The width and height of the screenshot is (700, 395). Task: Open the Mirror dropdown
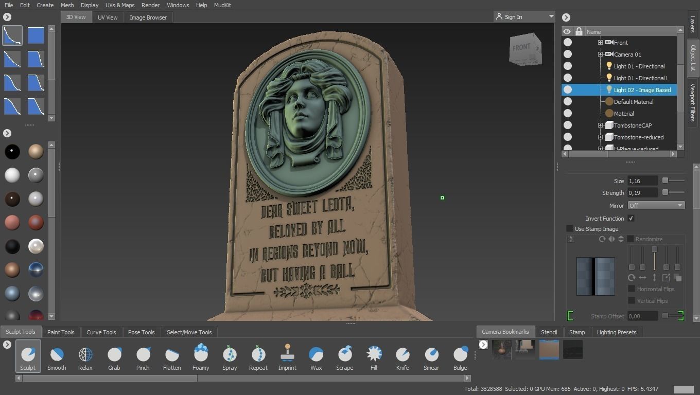coord(656,205)
